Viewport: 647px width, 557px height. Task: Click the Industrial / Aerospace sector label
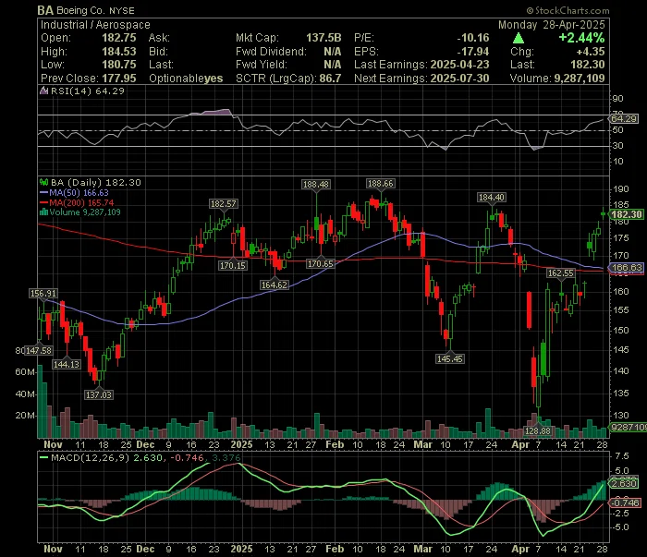point(95,25)
